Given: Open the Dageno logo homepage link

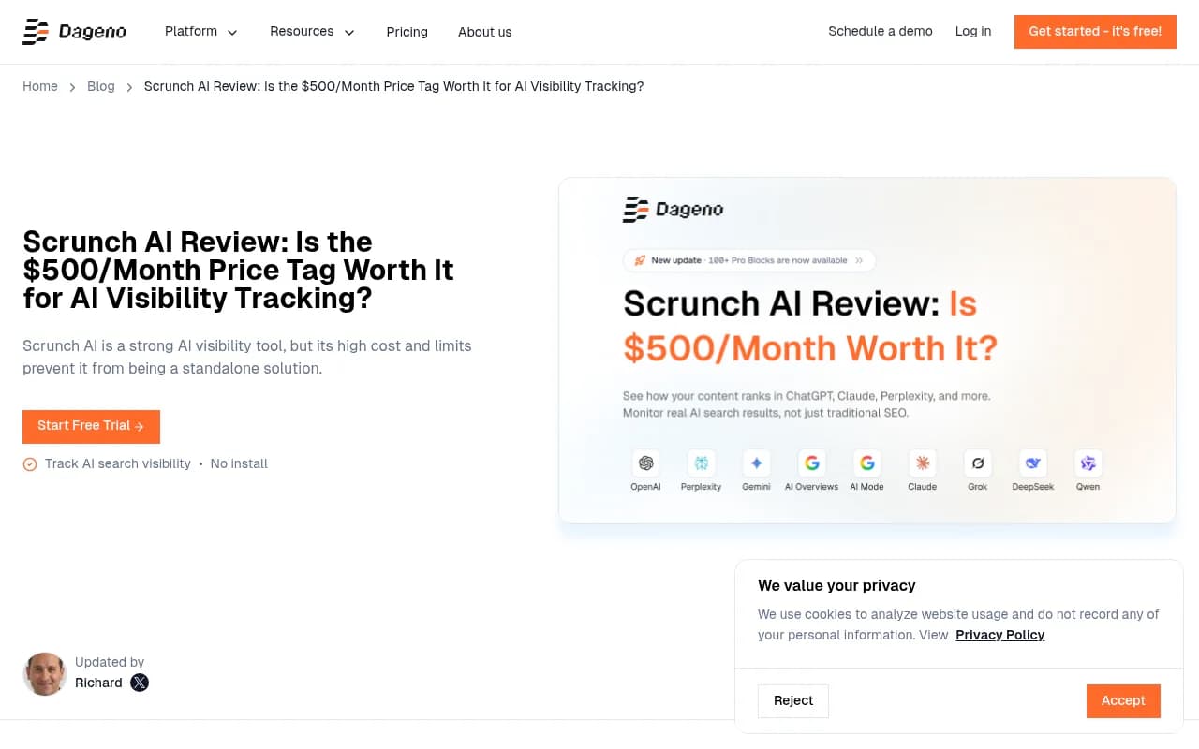Looking at the screenshot, I should (75, 32).
